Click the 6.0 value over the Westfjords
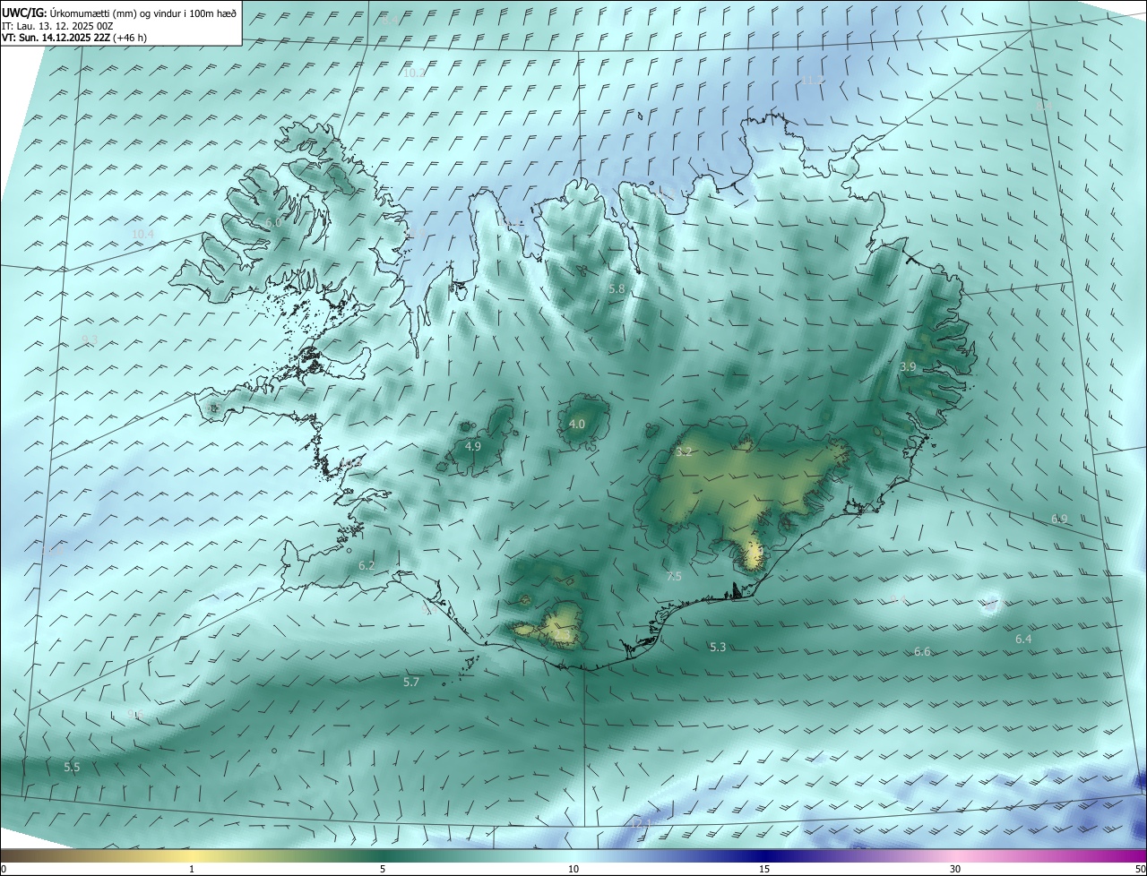The height and width of the screenshot is (876, 1147). click(273, 221)
